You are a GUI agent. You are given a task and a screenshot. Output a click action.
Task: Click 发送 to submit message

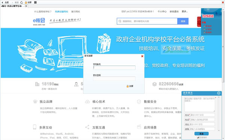201,134
